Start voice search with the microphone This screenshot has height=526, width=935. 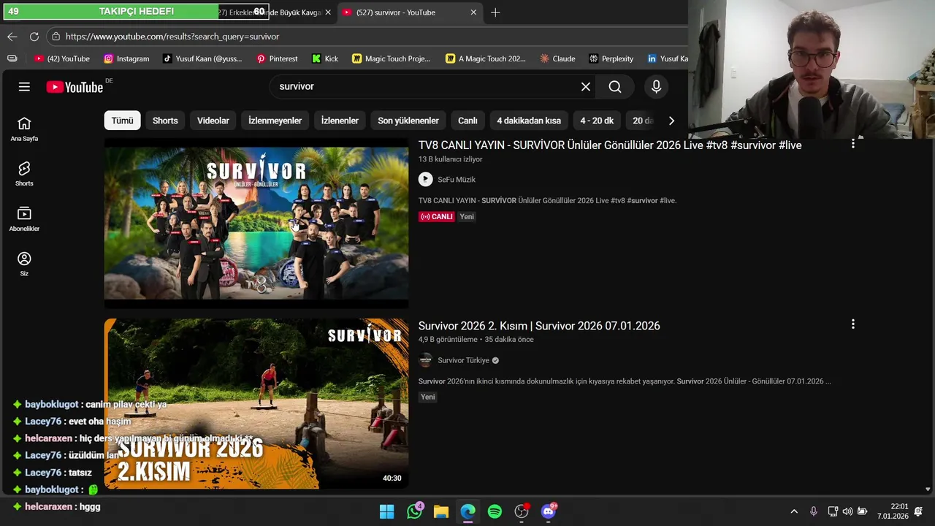(x=656, y=87)
